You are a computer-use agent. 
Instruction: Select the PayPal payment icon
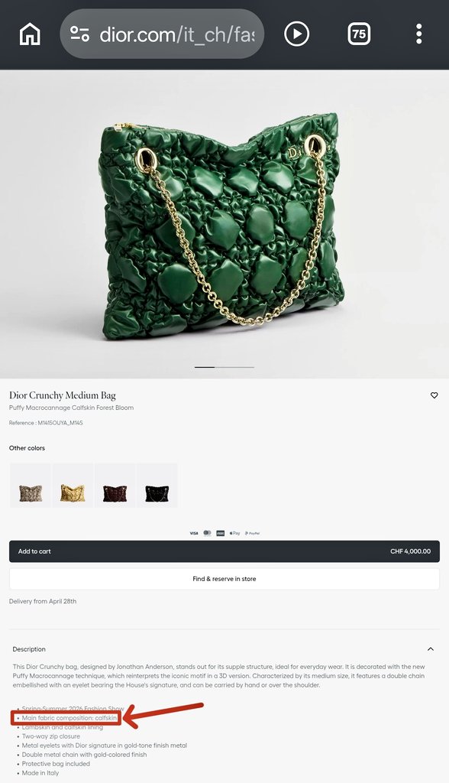253,533
